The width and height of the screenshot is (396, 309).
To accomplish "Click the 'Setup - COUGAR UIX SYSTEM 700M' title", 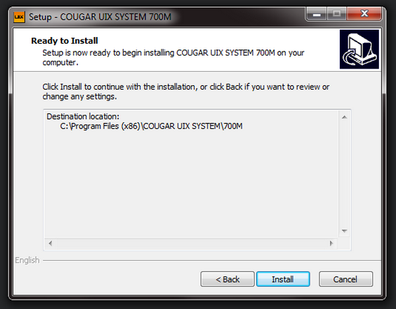I will pyautogui.click(x=100, y=17).
